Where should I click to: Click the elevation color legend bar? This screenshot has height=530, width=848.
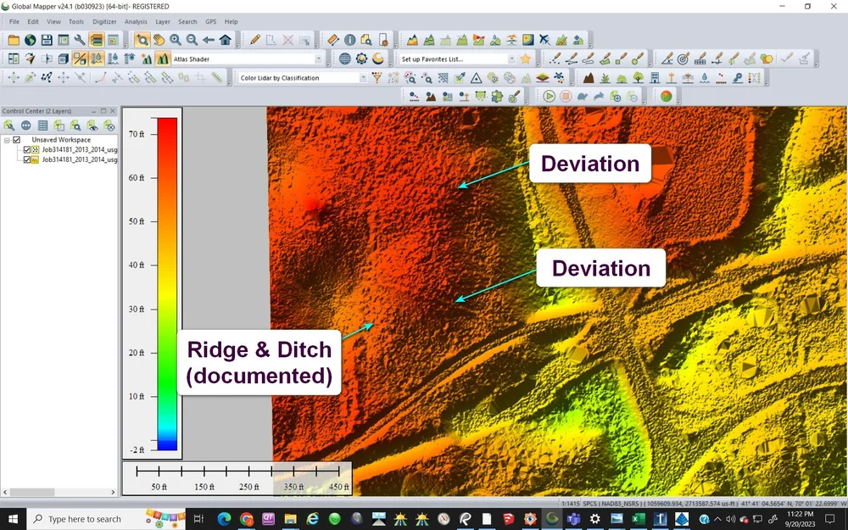click(167, 283)
